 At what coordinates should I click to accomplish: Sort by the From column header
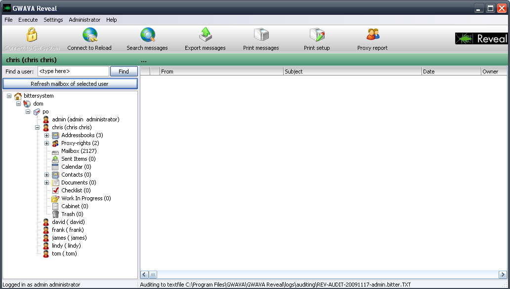click(221, 72)
